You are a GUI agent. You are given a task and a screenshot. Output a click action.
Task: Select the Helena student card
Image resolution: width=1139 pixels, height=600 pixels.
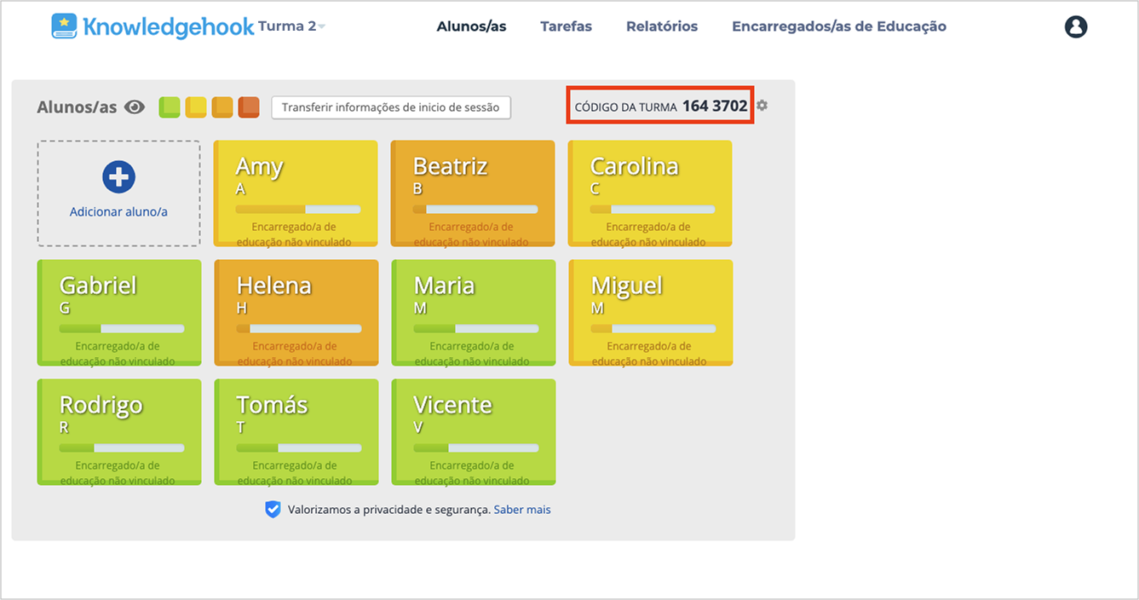coord(296,313)
